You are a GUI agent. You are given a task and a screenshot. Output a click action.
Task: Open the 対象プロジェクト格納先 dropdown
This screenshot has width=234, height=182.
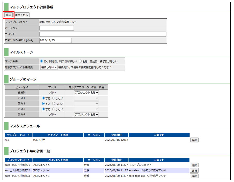tap(49, 67)
